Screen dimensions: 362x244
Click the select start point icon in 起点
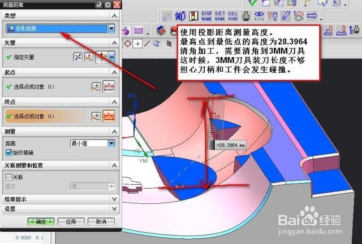(109, 87)
